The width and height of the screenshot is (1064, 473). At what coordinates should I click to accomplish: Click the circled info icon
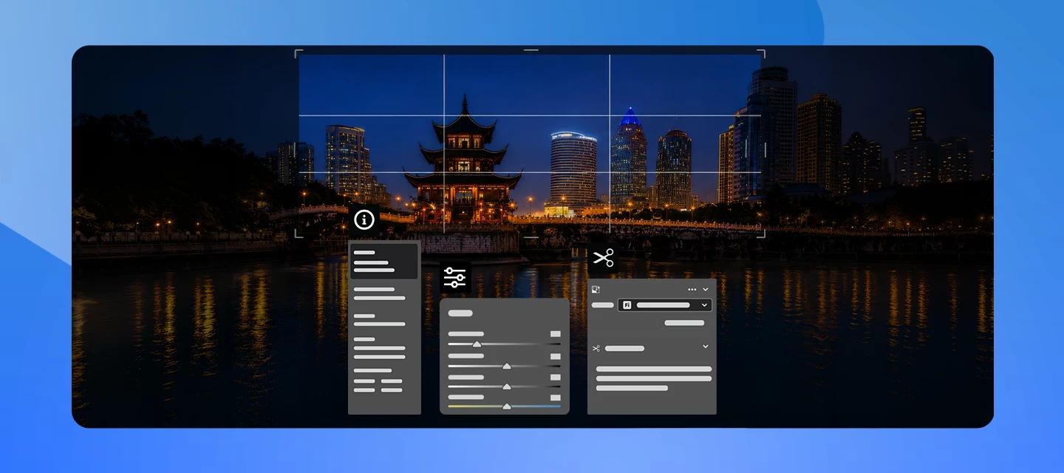coord(364,220)
